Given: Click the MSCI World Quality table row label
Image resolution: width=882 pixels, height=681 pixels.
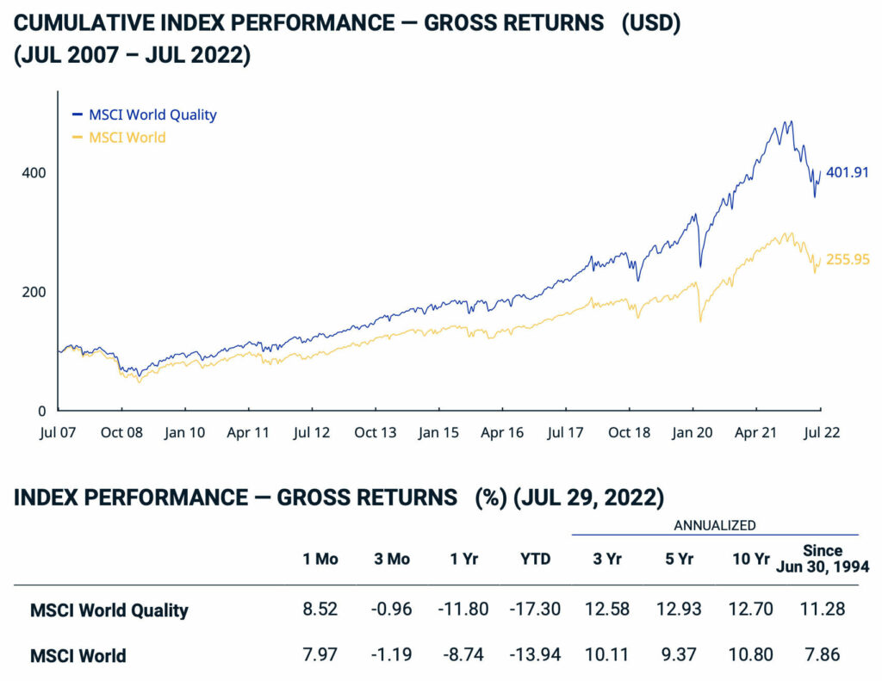Looking at the screenshot, I should [x=109, y=610].
